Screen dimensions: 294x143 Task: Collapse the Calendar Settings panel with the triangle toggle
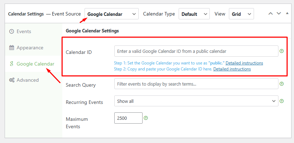point(287,13)
